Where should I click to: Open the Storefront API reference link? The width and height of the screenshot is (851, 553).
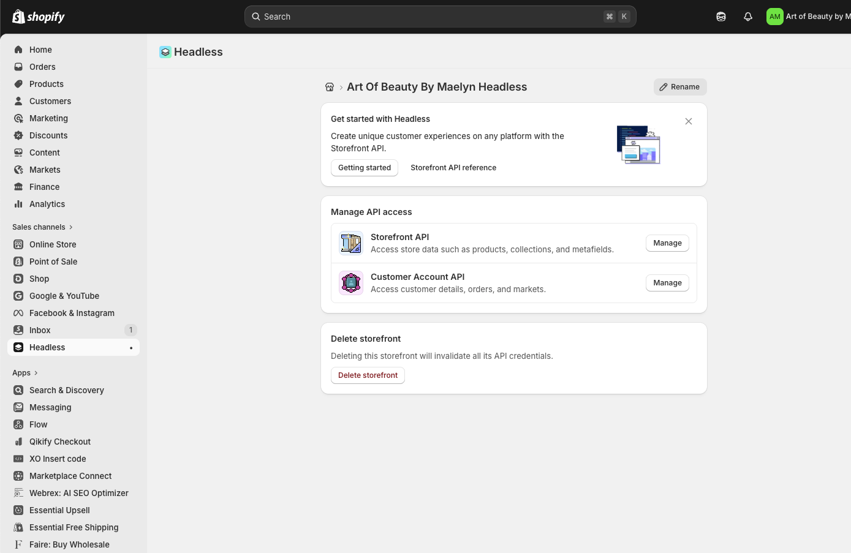[453, 168]
